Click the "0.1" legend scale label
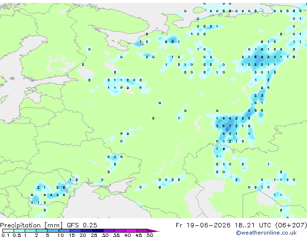307x237 pixels. pos(5,235)
